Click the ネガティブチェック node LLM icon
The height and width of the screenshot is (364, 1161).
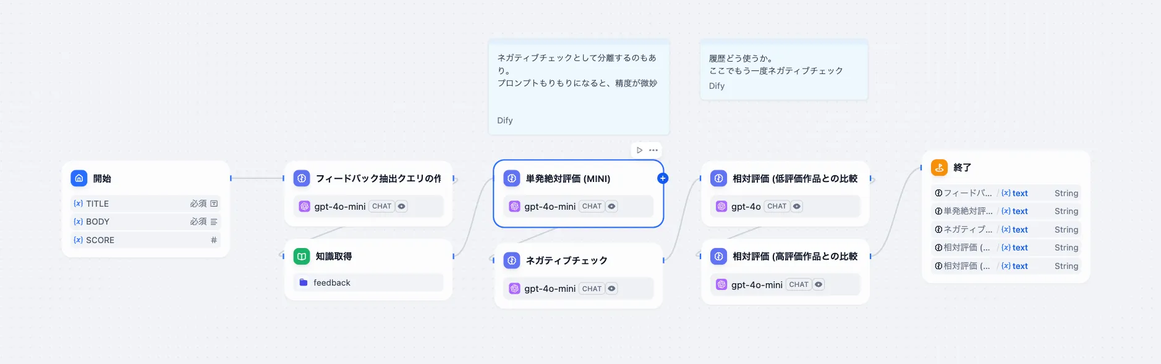(x=512, y=260)
